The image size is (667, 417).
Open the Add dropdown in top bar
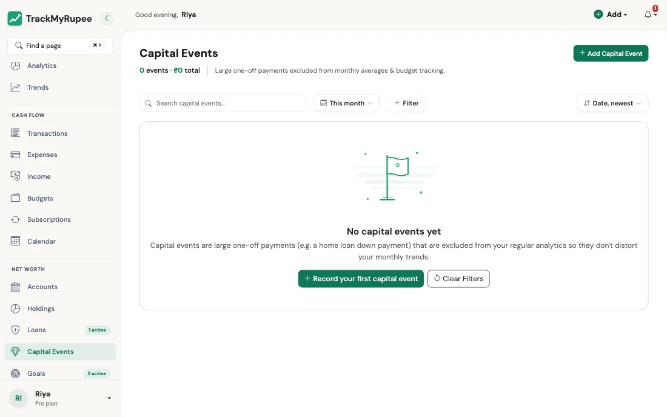pos(611,15)
